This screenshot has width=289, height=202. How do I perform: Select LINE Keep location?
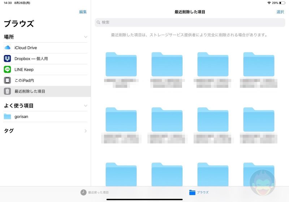coord(46,69)
